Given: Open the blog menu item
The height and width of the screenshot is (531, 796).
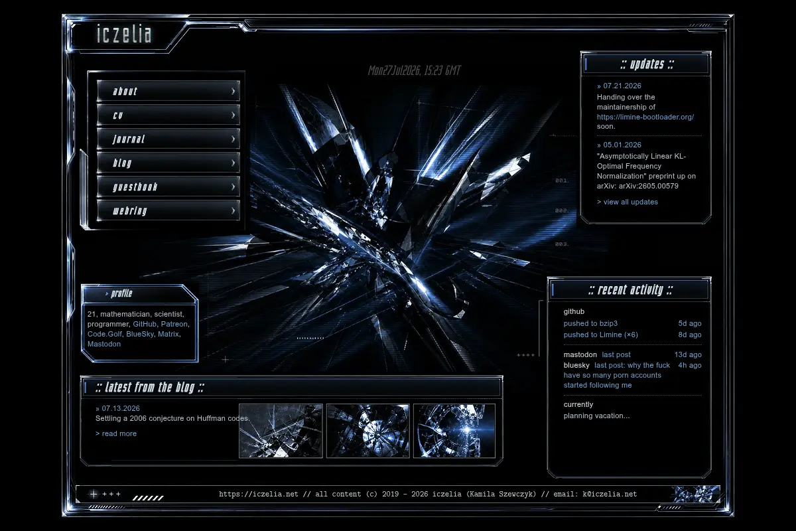Looking at the screenshot, I should click(x=168, y=163).
